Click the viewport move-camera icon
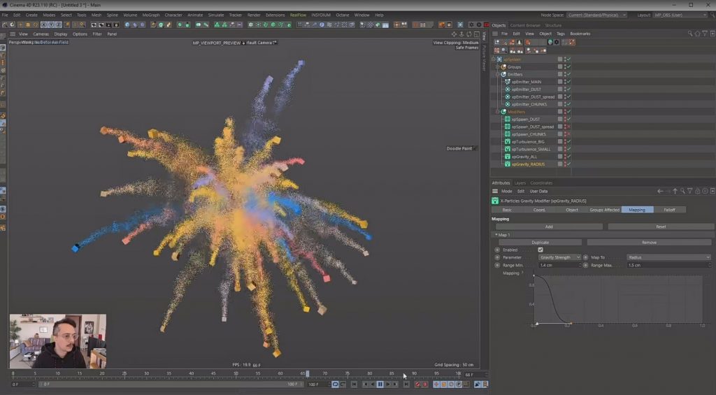716x395 pixels. coord(453,34)
